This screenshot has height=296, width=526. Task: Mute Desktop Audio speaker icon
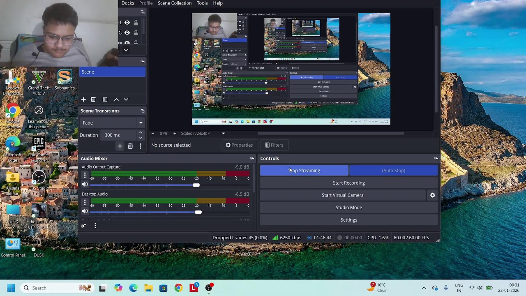tap(85, 212)
